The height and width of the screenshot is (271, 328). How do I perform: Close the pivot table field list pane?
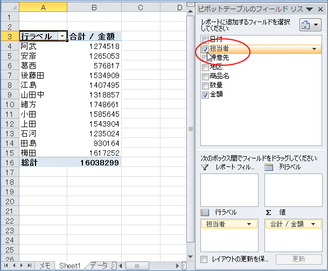tap(320, 9)
